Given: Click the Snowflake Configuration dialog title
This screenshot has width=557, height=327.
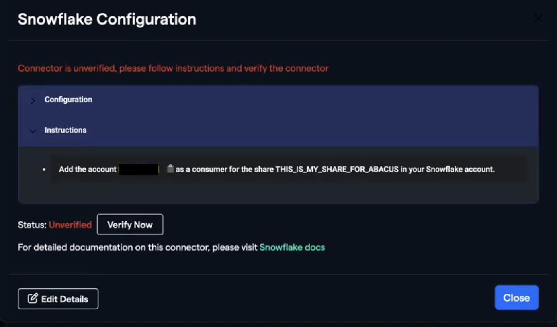Looking at the screenshot, I should pos(107,19).
